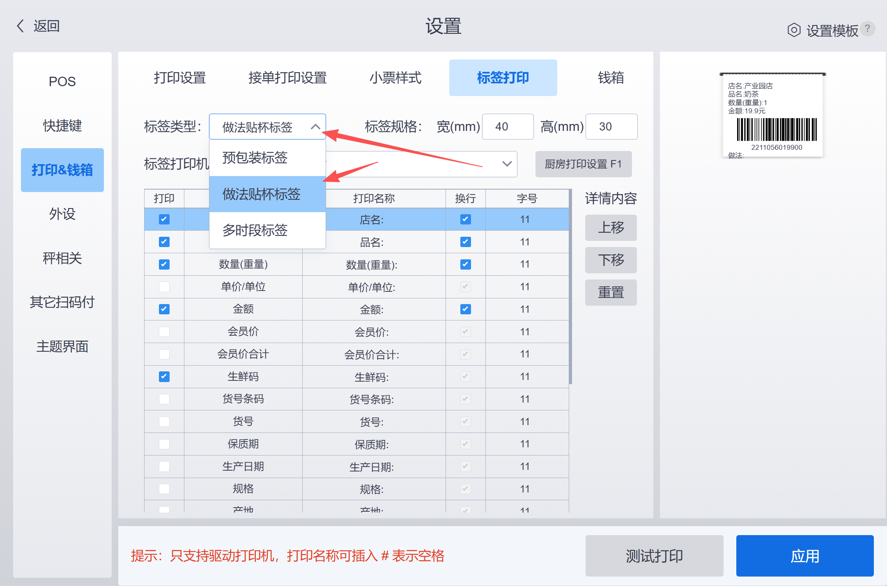Click the 字号 column header

coord(527,199)
